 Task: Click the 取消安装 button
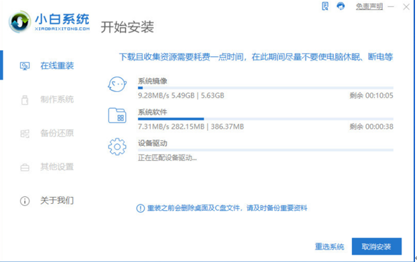coord(377,247)
